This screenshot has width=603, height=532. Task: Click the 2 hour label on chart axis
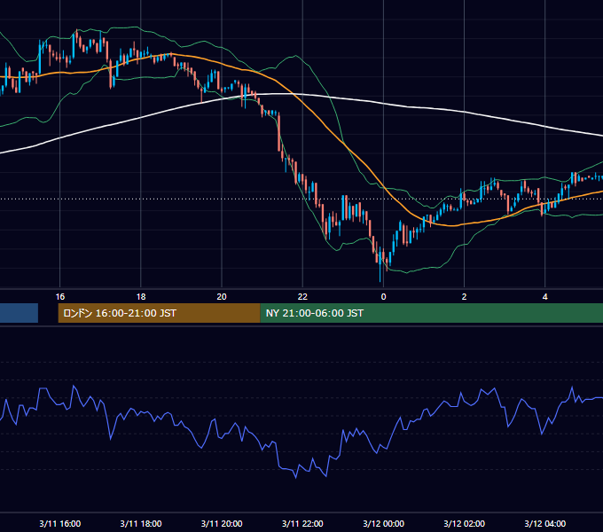(464, 297)
